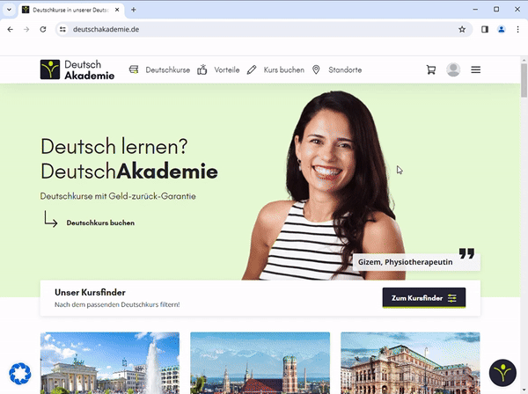Select the Deutschkurse browser tab
This screenshot has width=528, height=394.
click(70, 10)
